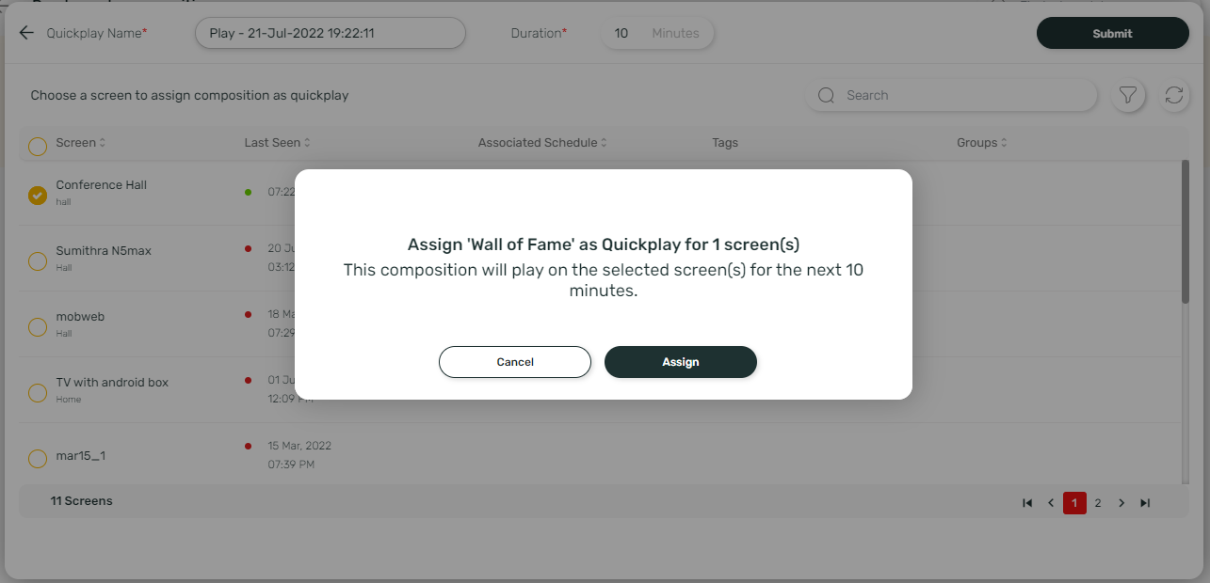This screenshot has height=583, width=1210.
Task: Click the refresh screens icon
Action: [x=1174, y=95]
